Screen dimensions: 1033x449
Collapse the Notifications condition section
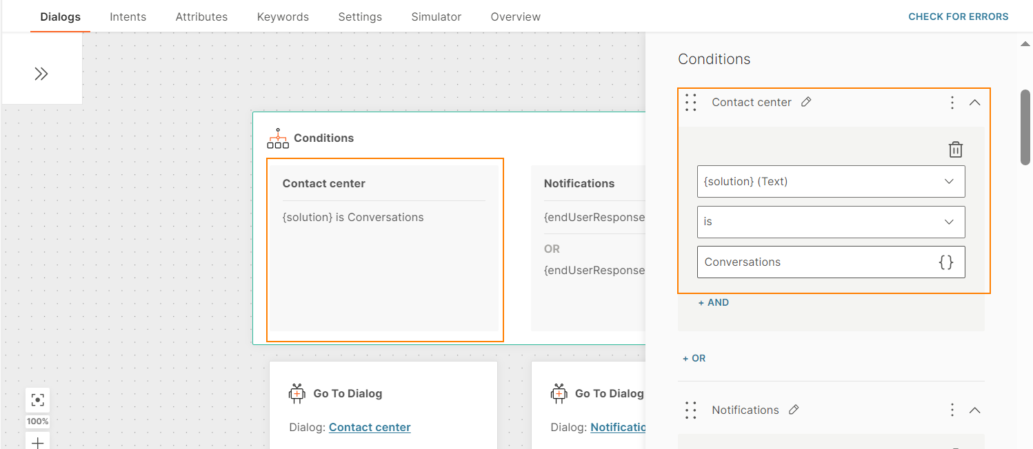[x=974, y=410]
